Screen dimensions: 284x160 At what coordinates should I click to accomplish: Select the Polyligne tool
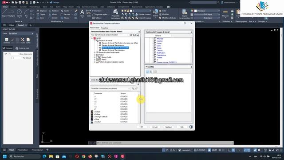pos(11,13)
